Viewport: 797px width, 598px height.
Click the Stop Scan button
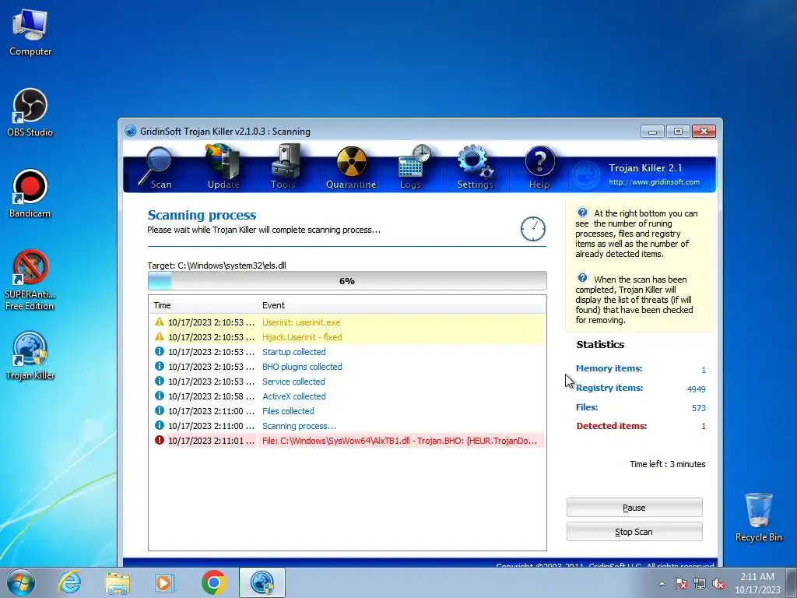[634, 532]
